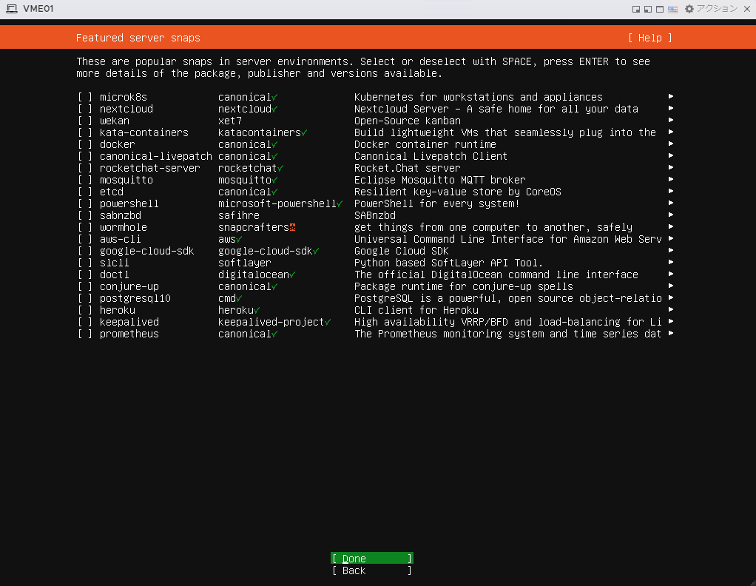Image resolution: width=756 pixels, height=586 pixels.
Task: Click verified checkmark next to katacontainers
Action: [x=304, y=133]
